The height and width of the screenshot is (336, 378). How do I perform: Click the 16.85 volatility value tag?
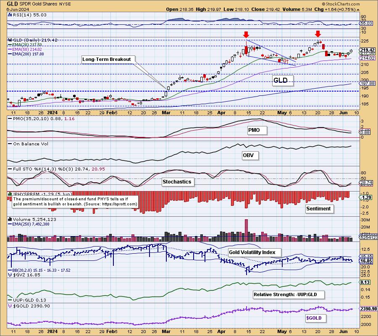pos(366,261)
